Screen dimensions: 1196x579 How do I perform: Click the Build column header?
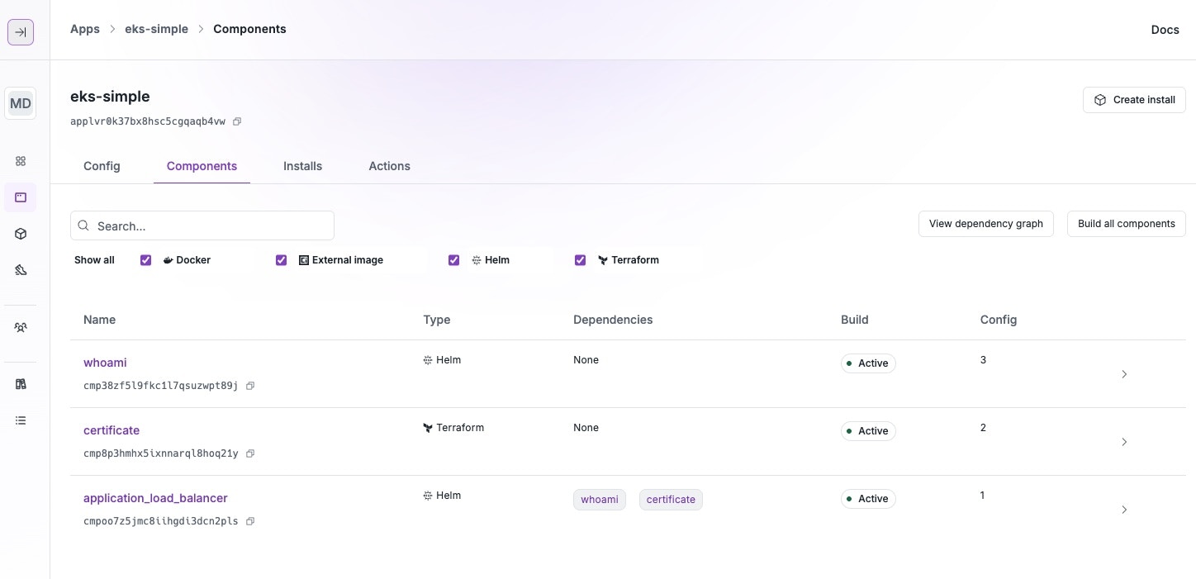(x=855, y=320)
